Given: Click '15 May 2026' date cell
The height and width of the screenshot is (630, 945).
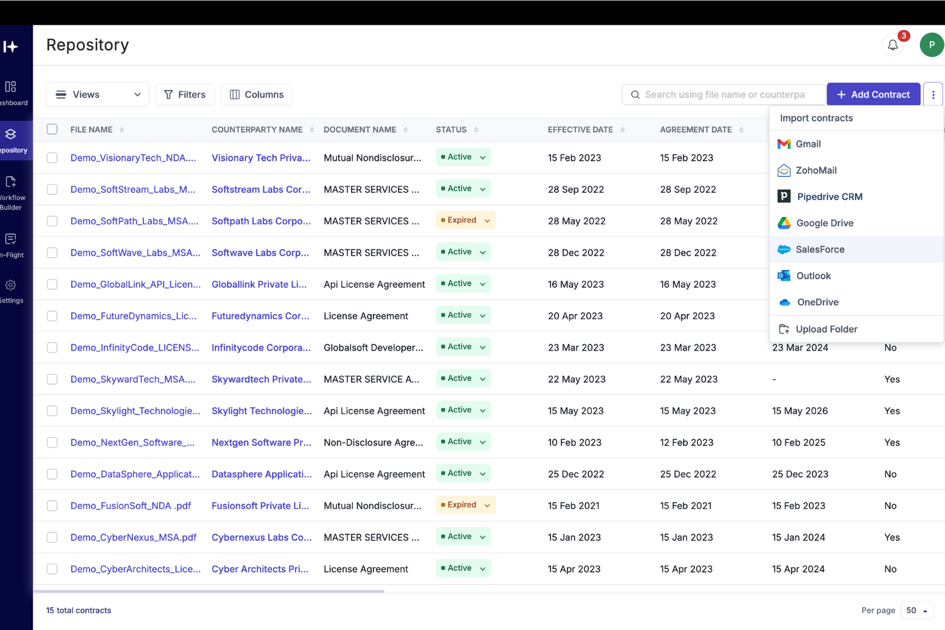Looking at the screenshot, I should [800, 411].
